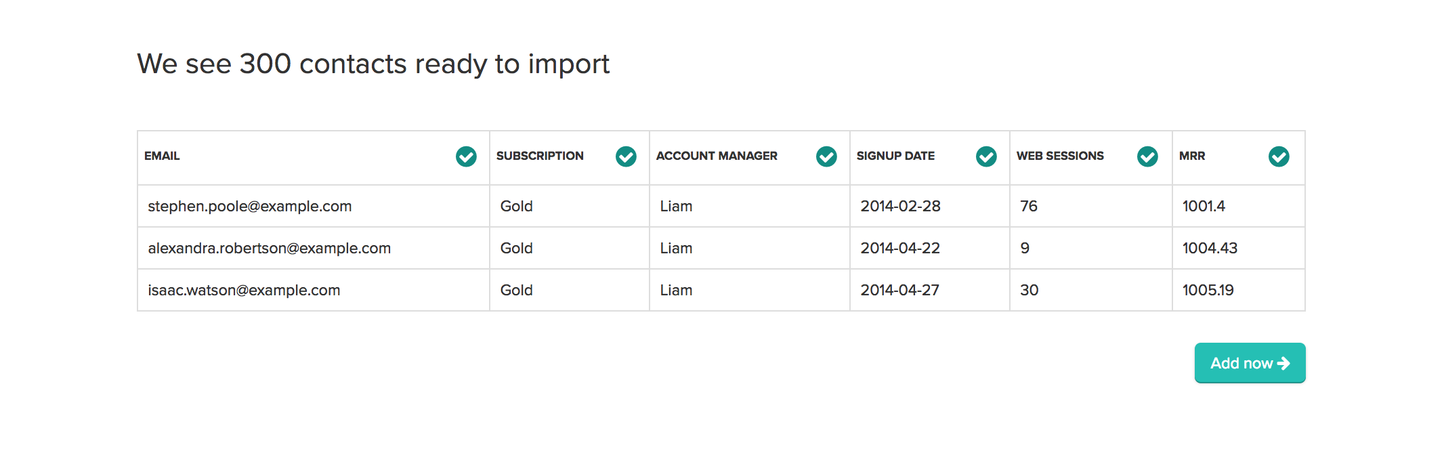Click the Account Manager column checkmark icon
This screenshot has height=466, width=1444.
[826, 156]
